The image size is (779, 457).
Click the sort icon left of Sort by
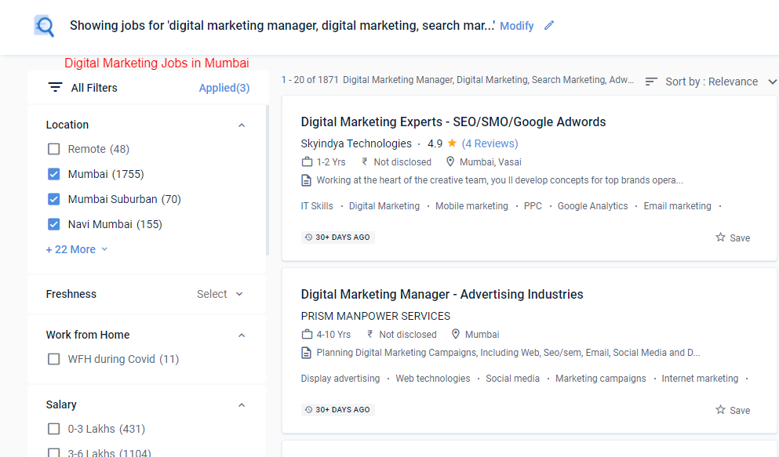(x=650, y=81)
